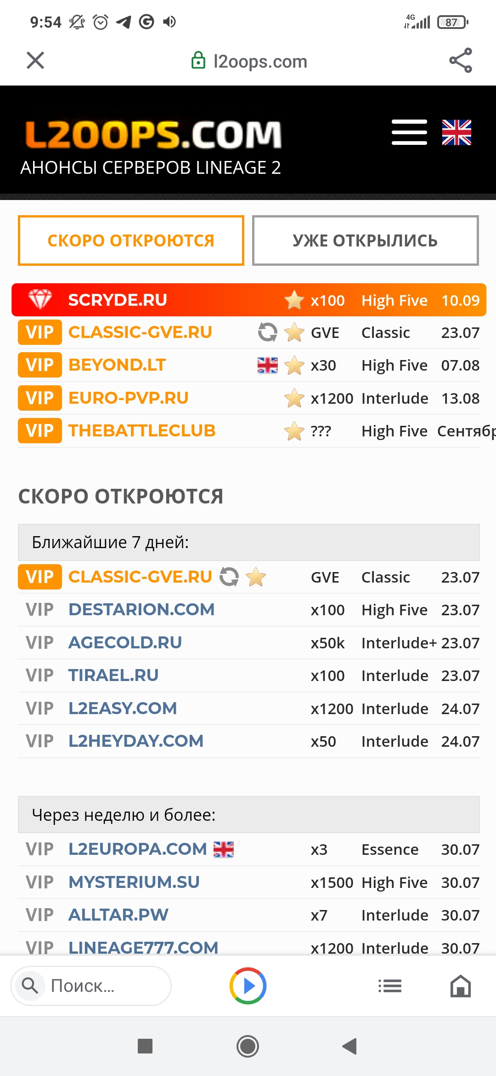Open the list menu icon in bottom bar
The height and width of the screenshot is (1076, 496).
click(389, 986)
